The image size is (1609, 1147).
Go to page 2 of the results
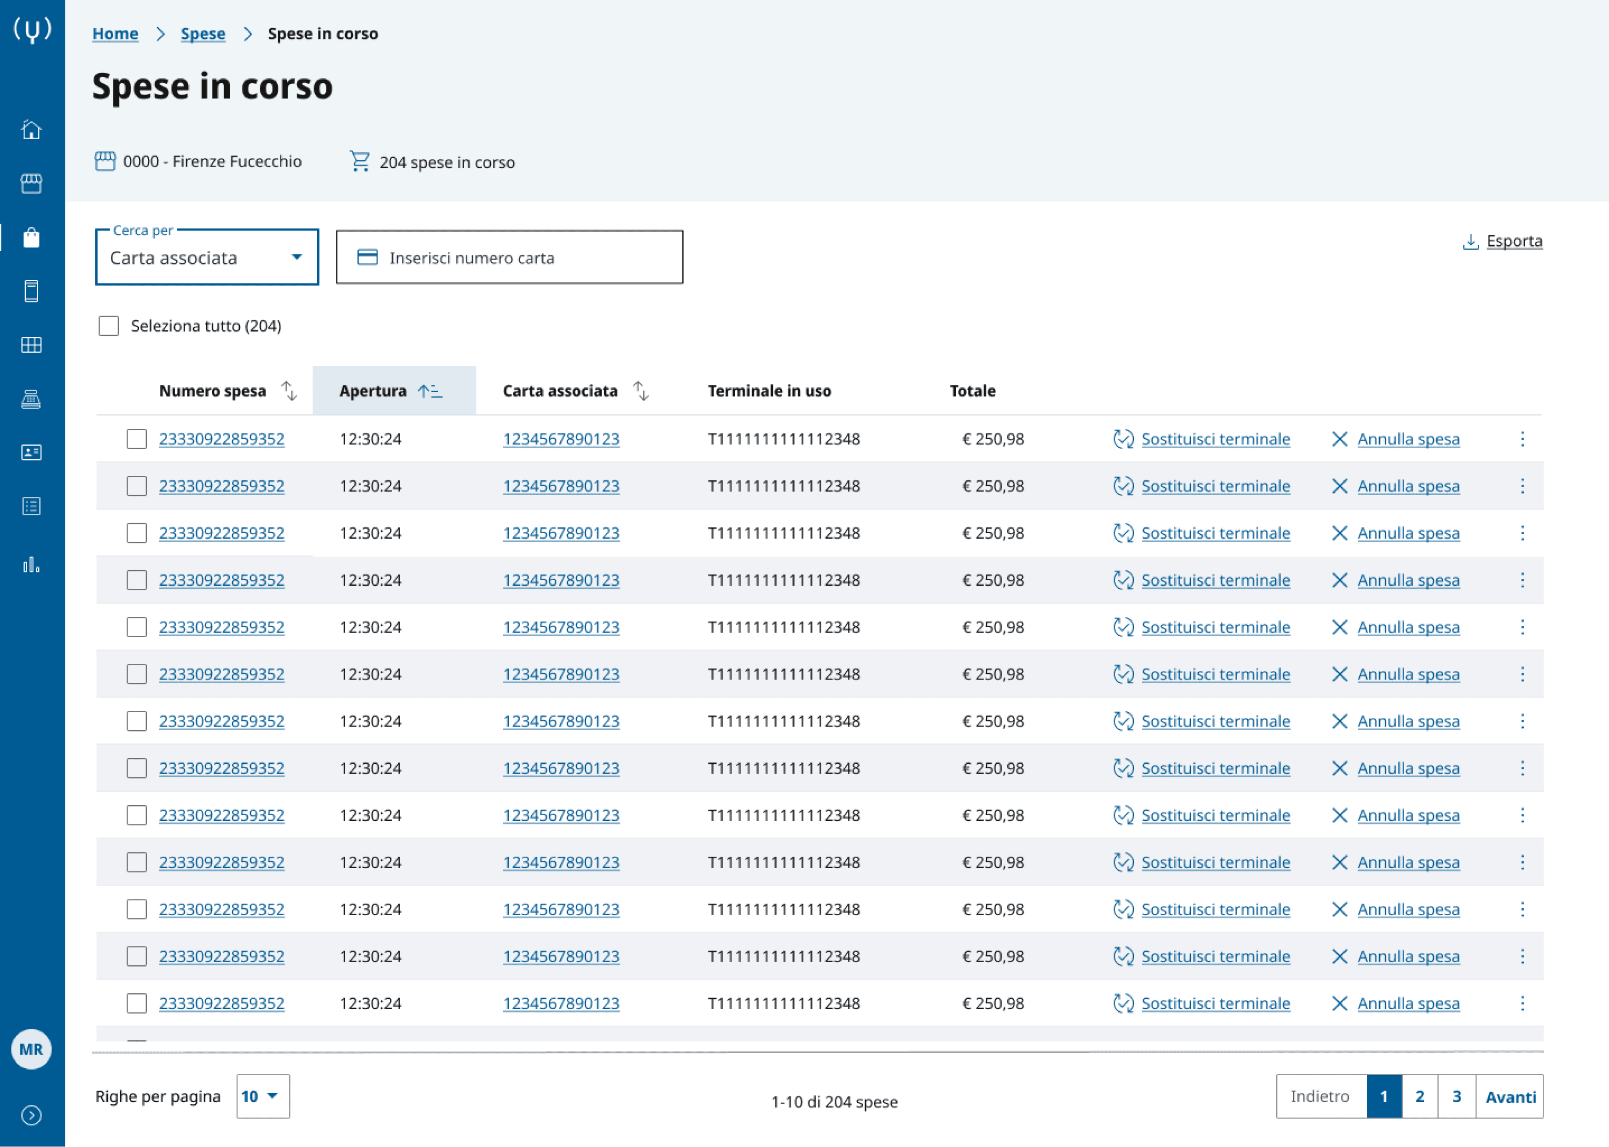pos(1419,1096)
